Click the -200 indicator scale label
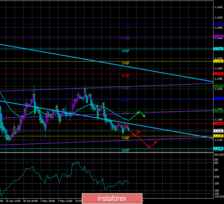This screenshot has width=224, height=204. pos(216,191)
